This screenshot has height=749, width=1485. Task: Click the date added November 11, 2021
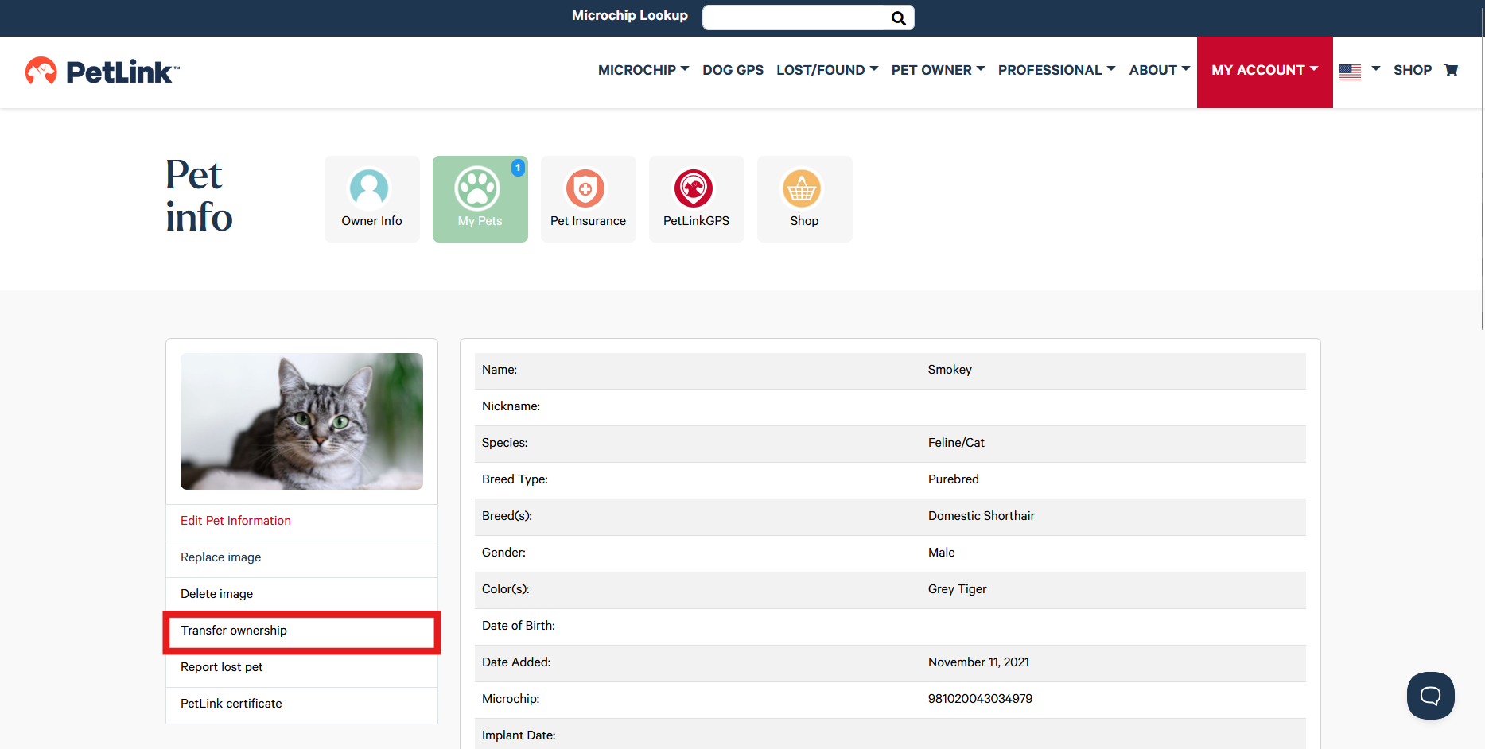(978, 662)
